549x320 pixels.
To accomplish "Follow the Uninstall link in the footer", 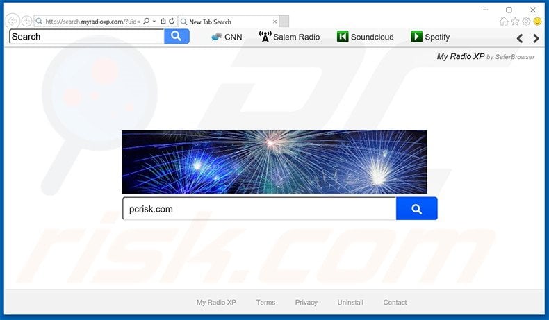I will 350,303.
